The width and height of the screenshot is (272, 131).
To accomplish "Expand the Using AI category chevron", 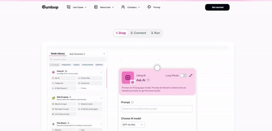I will [101, 72].
